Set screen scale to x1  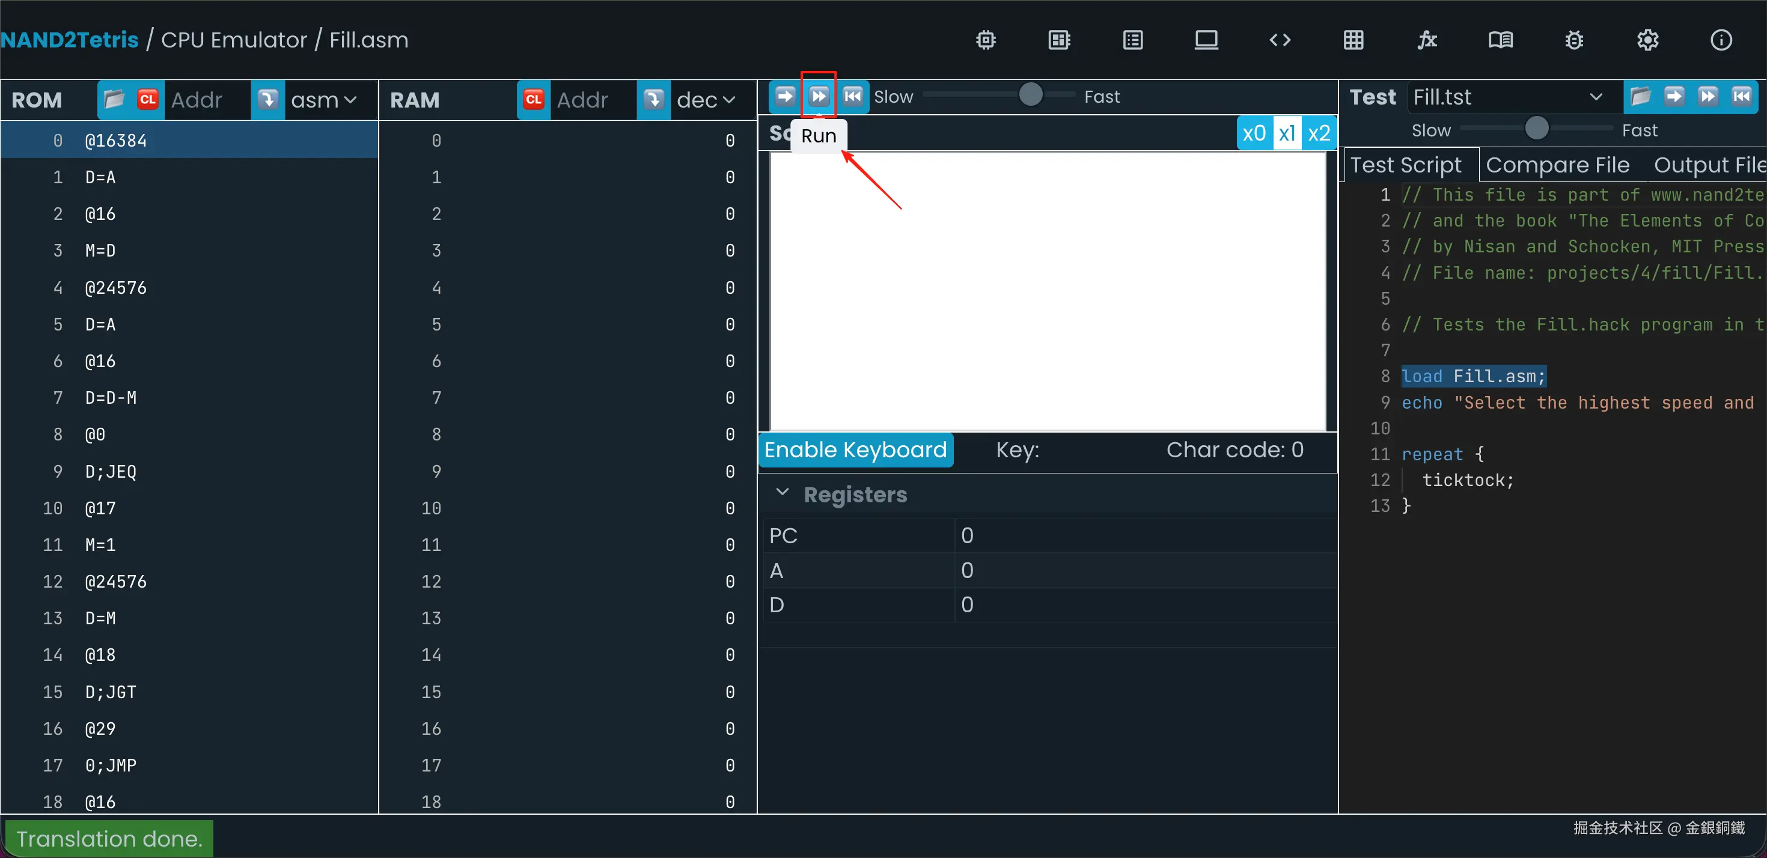tap(1287, 133)
